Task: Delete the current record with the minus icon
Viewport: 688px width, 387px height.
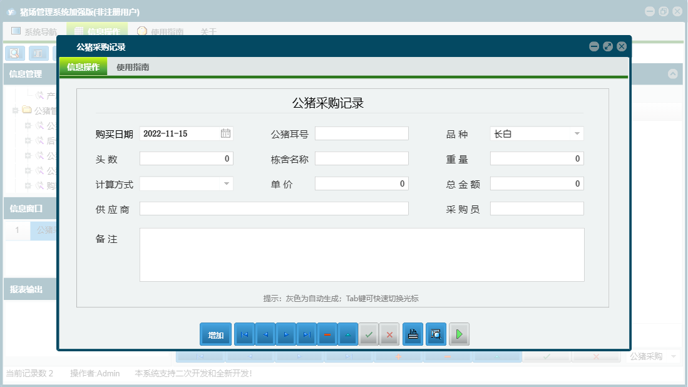Action: (x=327, y=334)
